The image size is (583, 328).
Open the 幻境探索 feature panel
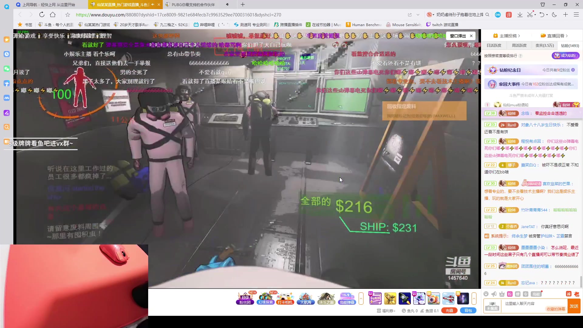tap(265, 299)
